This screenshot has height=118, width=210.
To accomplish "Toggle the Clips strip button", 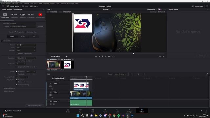I will (34, 6).
